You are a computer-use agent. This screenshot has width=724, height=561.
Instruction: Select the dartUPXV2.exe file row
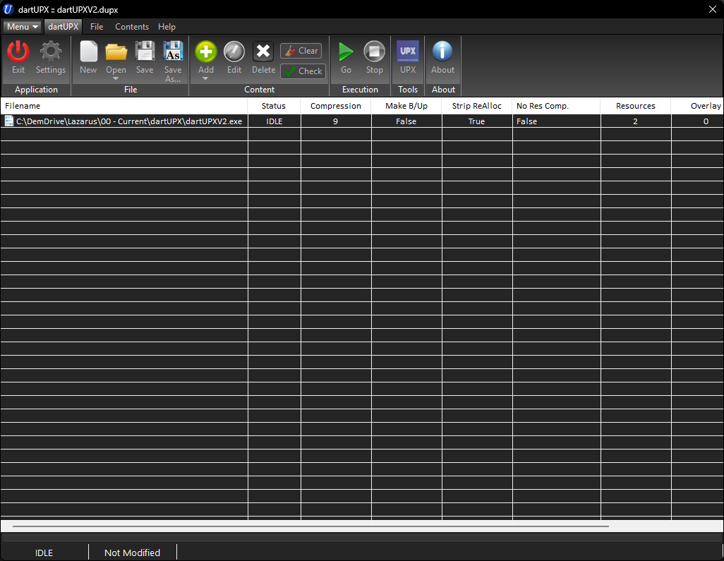pos(362,121)
